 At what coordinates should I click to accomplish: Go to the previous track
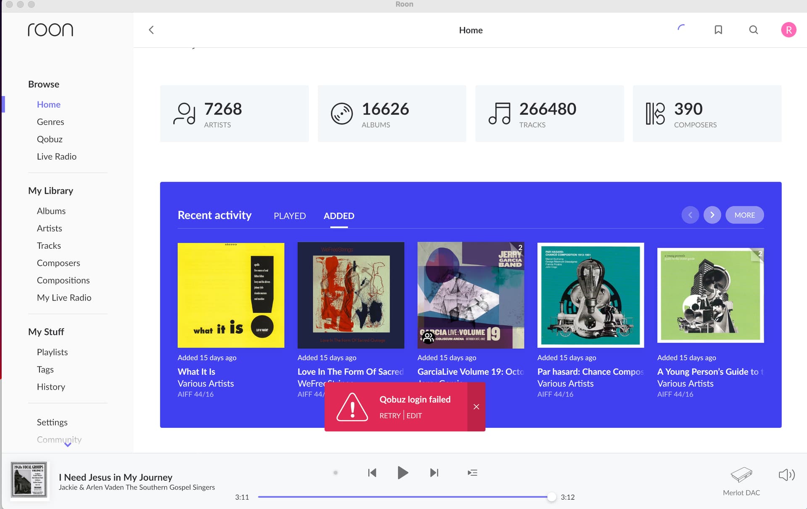pos(372,473)
